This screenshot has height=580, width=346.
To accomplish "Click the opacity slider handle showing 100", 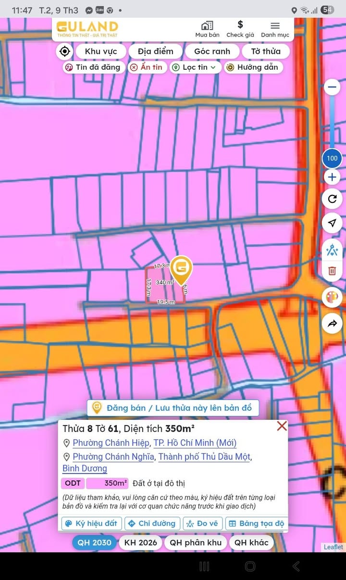I will [332, 158].
